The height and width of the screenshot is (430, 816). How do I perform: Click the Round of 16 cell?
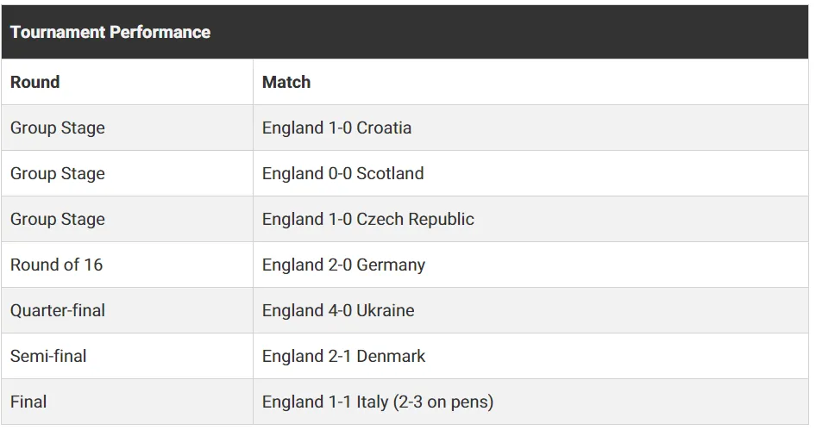coord(127,265)
